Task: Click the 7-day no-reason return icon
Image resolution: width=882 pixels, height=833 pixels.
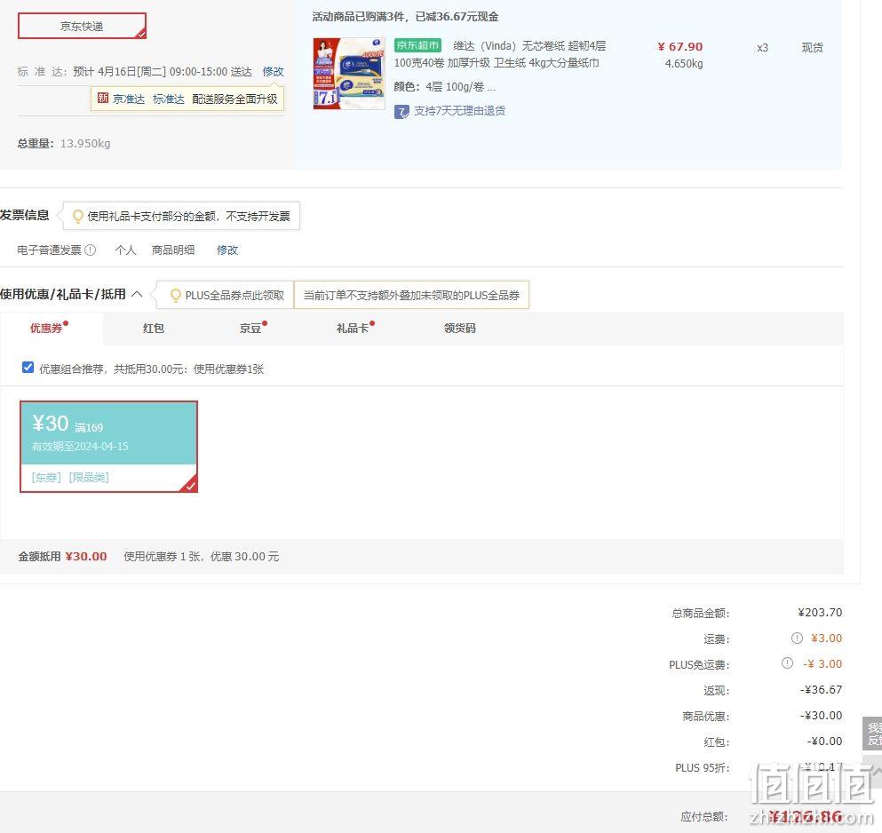Action: coord(401,111)
